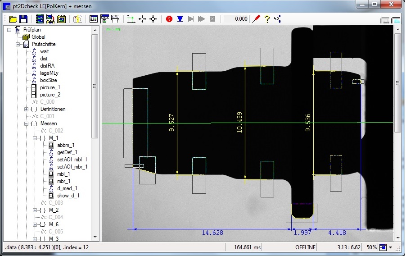This screenshot has height=256, width=406.
Task: Click the 0.000 value field in toolbar
Action: [237, 19]
